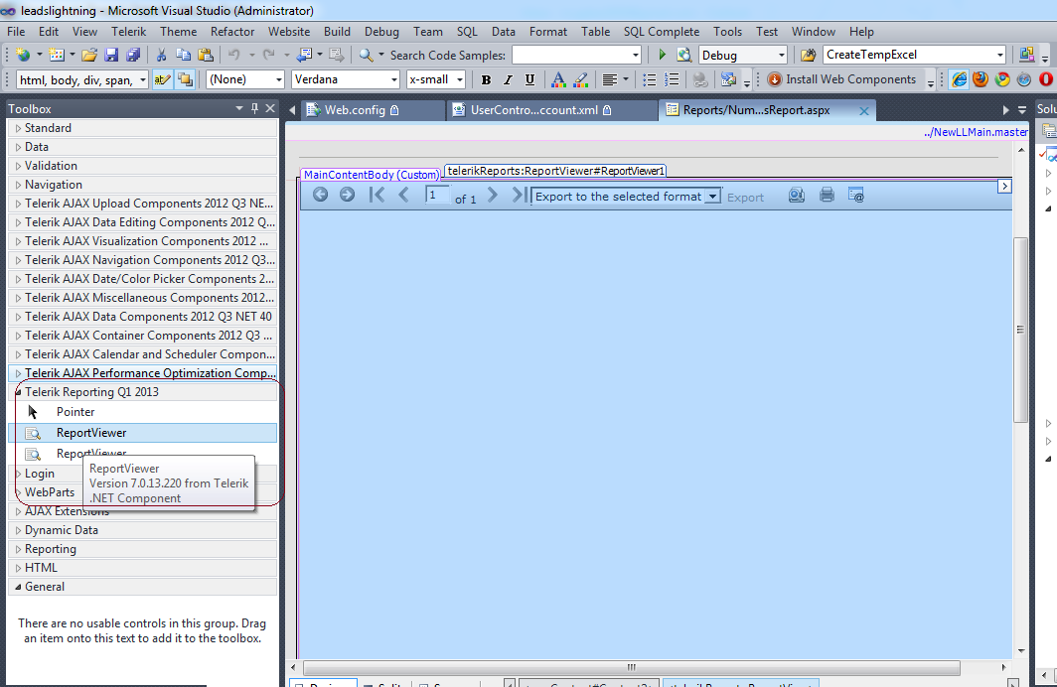Open the Verdana font name dropdown
The height and width of the screenshot is (687, 1057).
pos(394,80)
